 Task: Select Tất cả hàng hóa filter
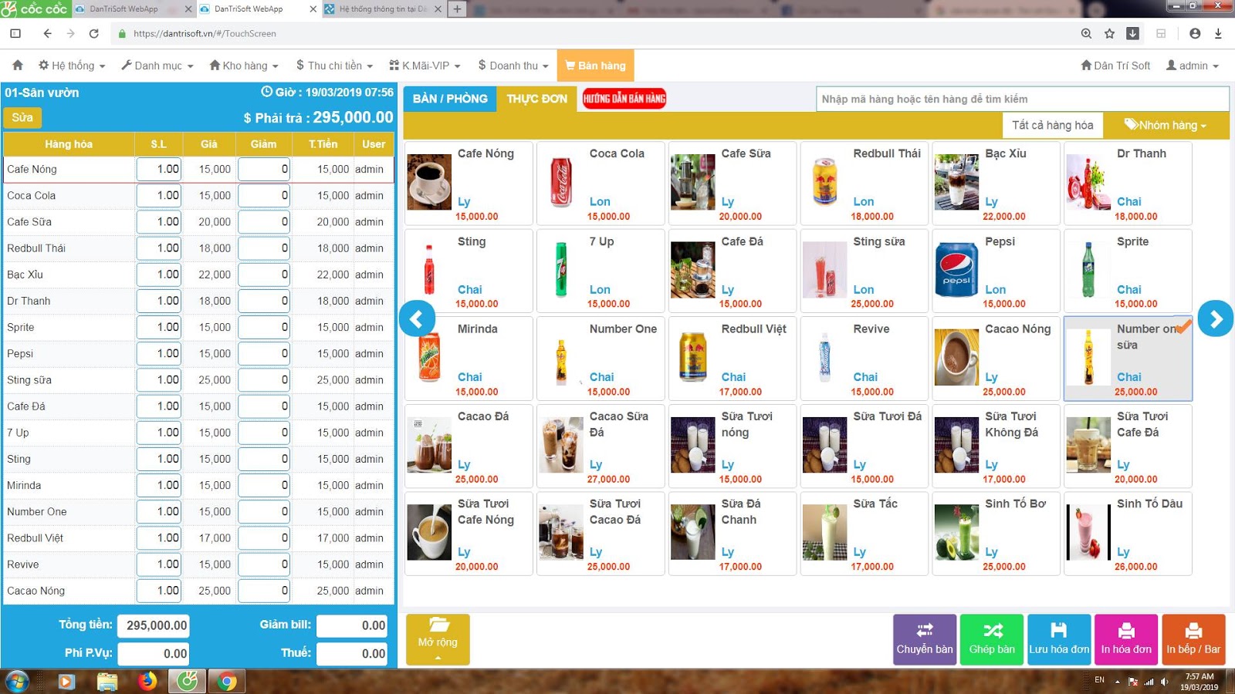[1053, 125]
